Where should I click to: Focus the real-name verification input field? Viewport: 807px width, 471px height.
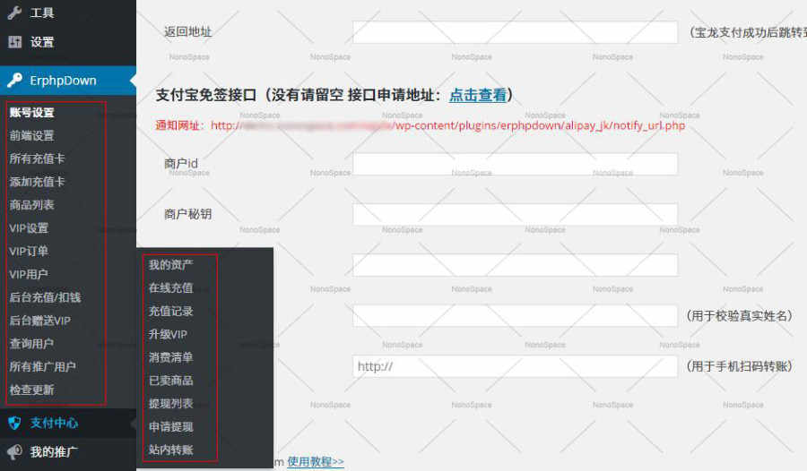[x=516, y=315]
